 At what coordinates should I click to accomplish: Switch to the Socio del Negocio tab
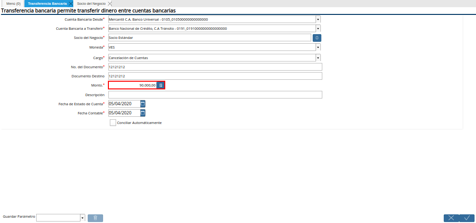[92, 4]
